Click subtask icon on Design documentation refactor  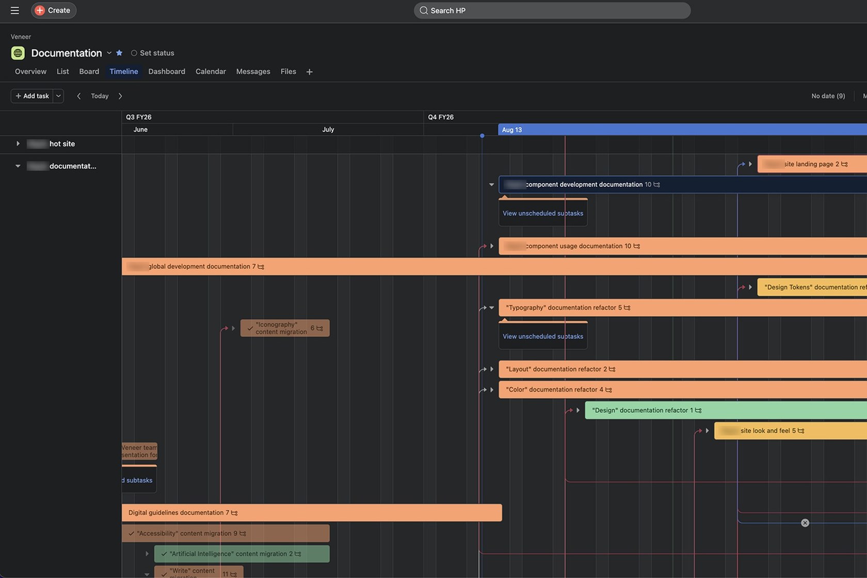tap(698, 410)
